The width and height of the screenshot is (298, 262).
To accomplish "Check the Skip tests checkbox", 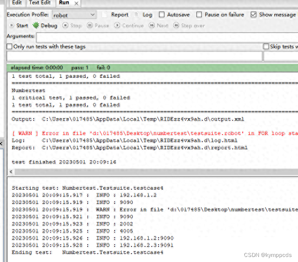I will pyautogui.click(x=266, y=46).
